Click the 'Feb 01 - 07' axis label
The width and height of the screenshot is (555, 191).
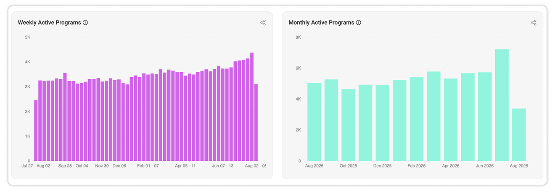(x=148, y=166)
